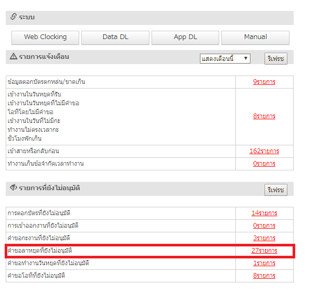Click 0รายการ link for การเข้าออกงานที่ยังไม่อนุมัติ
This screenshot has height=298, width=315.
pos(264,226)
